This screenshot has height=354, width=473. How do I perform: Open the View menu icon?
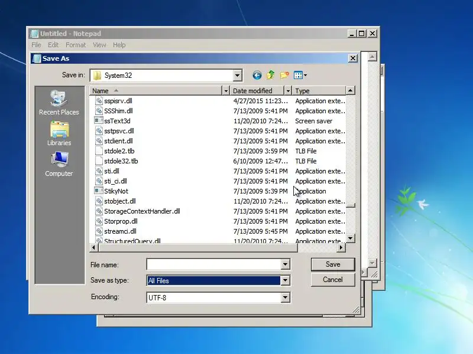click(x=300, y=76)
